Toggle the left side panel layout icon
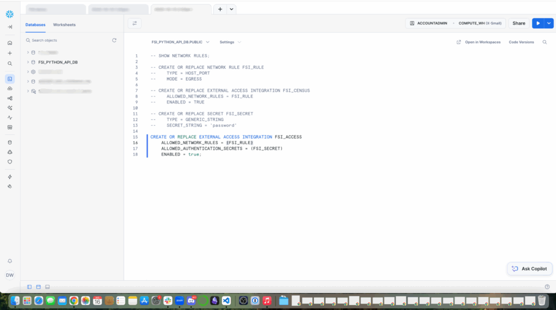Viewport: 556px width, 310px height. coord(29,287)
